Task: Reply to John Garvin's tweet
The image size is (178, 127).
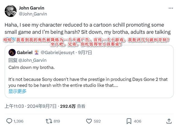Action: pyautogui.click(x=9, y=121)
